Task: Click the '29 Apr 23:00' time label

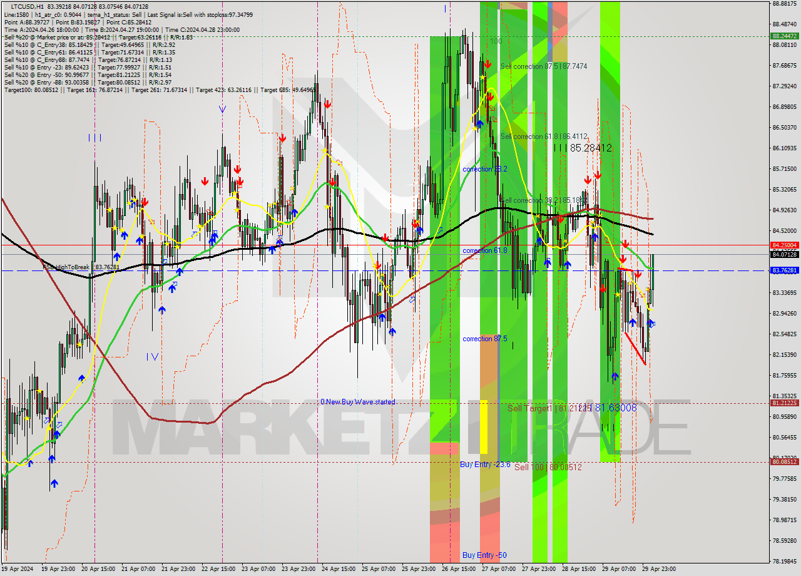Action: coord(659,570)
